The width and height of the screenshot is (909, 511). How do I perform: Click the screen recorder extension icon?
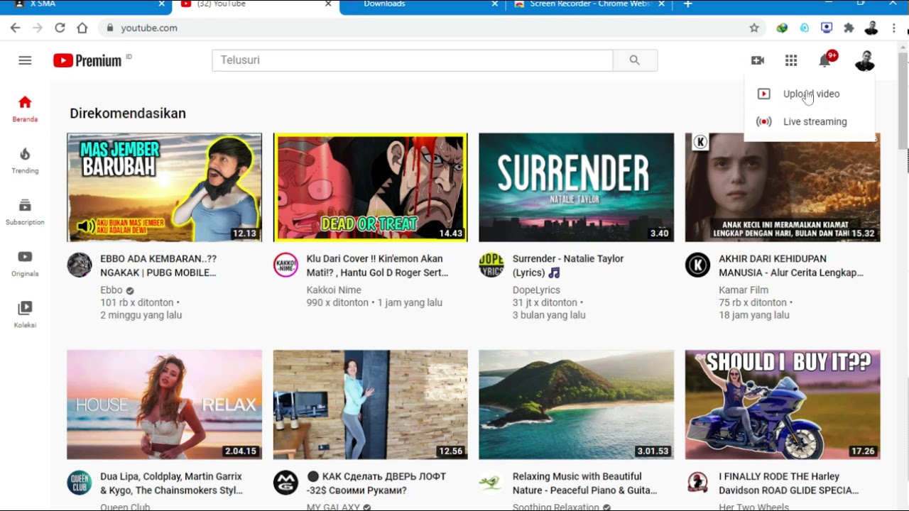pos(827,28)
